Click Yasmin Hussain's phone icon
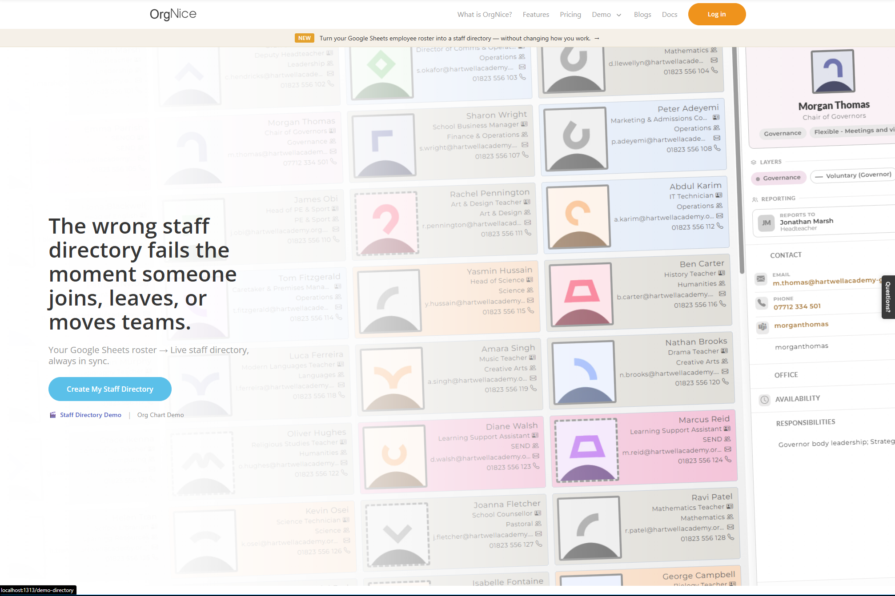This screenshot has height=596, width=895. point(530,310)
